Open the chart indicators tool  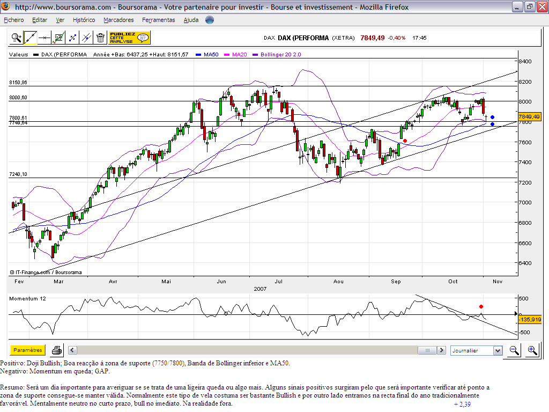(x=58, y=38)
